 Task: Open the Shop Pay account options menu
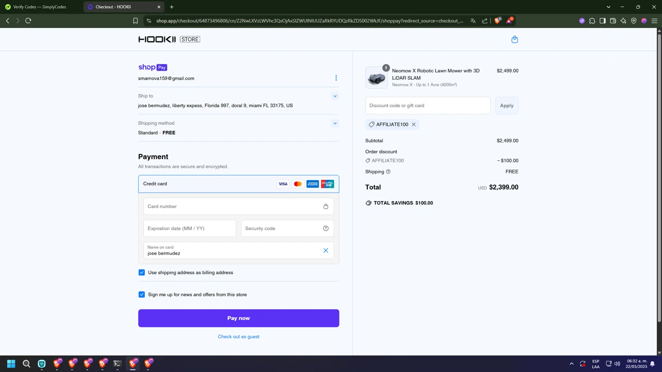pyautogui.click(x=336, y=78)
